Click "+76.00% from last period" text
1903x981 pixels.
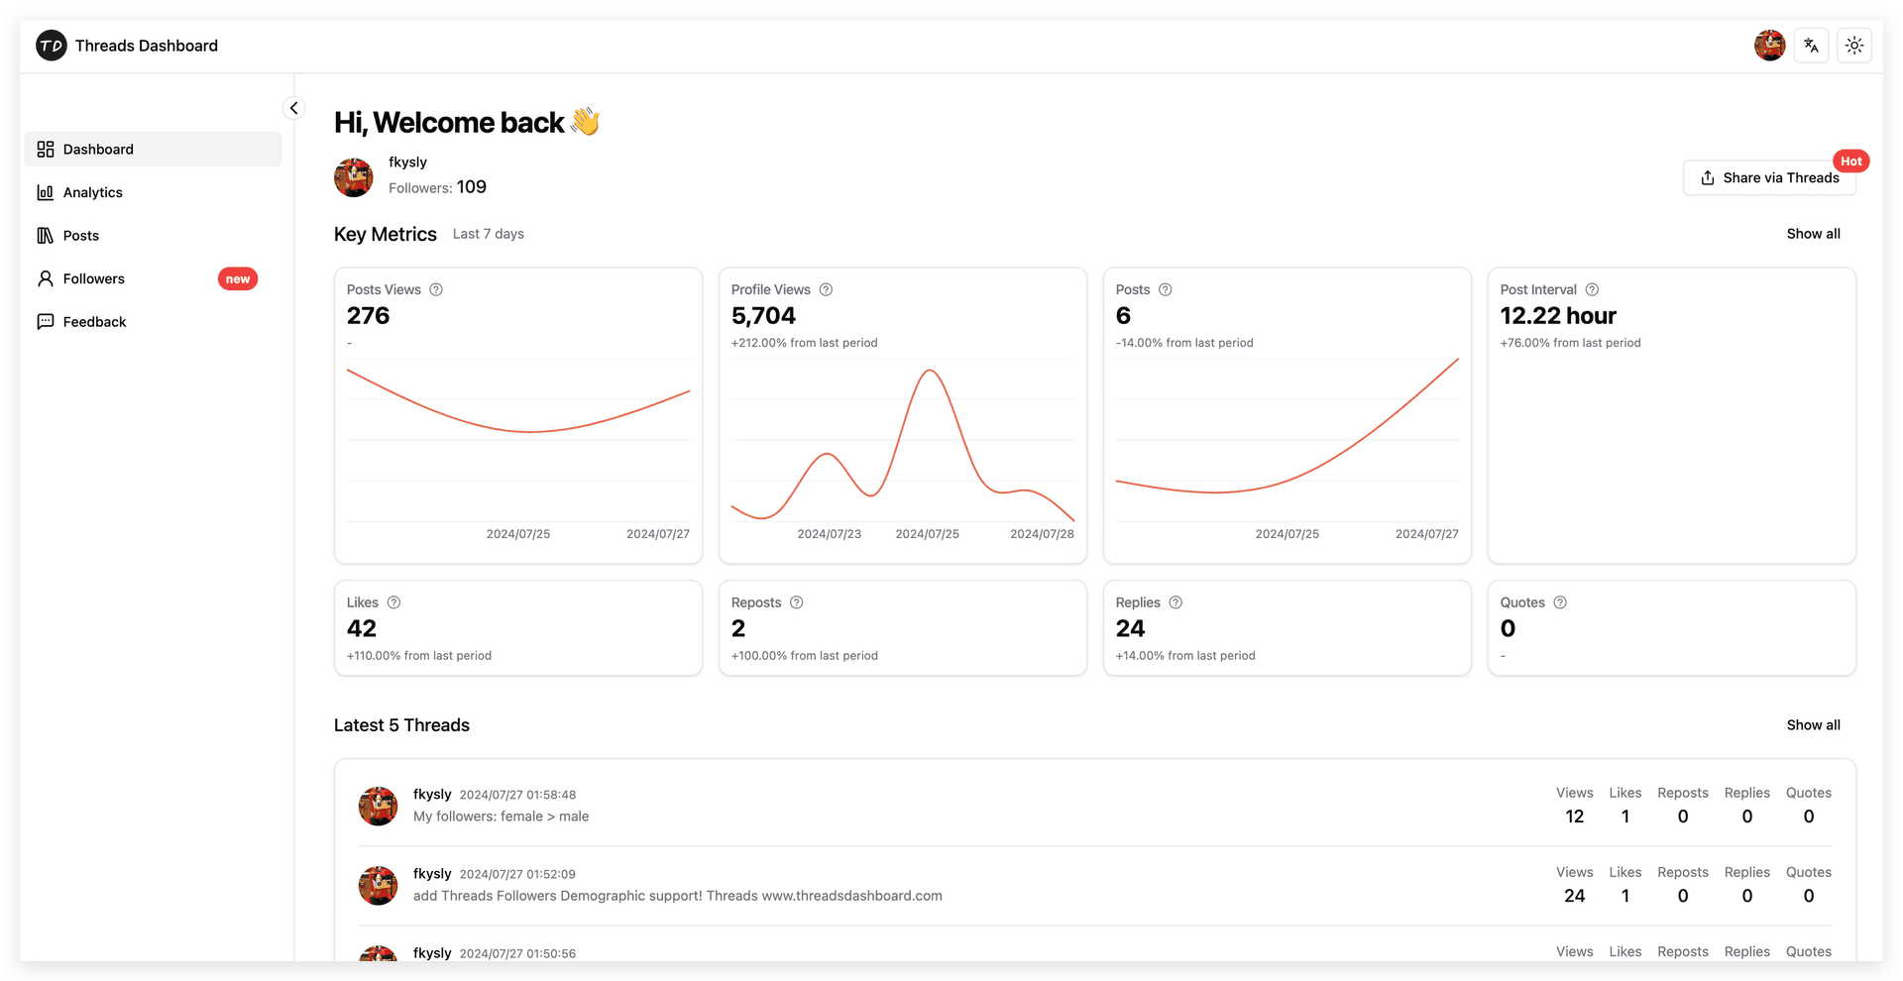tap(1571, 343)
